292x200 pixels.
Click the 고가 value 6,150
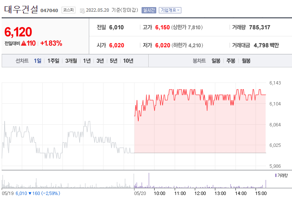click(x=163, y=28)
